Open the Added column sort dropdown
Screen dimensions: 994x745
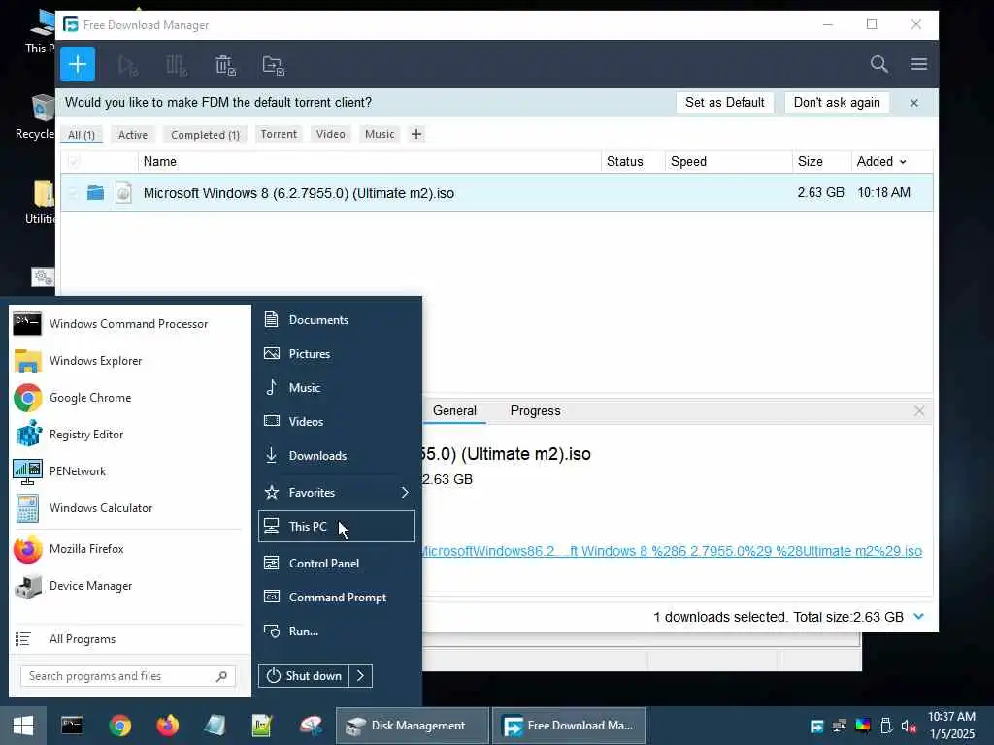point(903,162)
